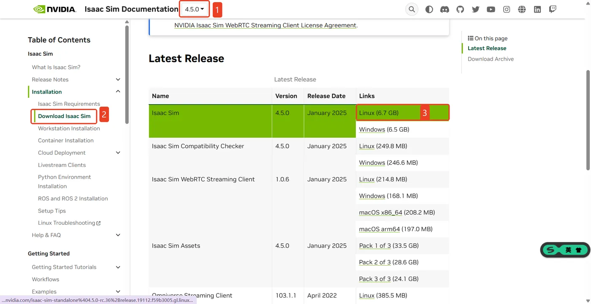Download macOS arm64 streaming client
This screenshot has width=591, height=304.
coord(379,229)
